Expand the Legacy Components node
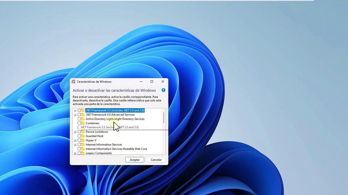The height and width of the screenshot is (195, 348). tap(75, 153)
